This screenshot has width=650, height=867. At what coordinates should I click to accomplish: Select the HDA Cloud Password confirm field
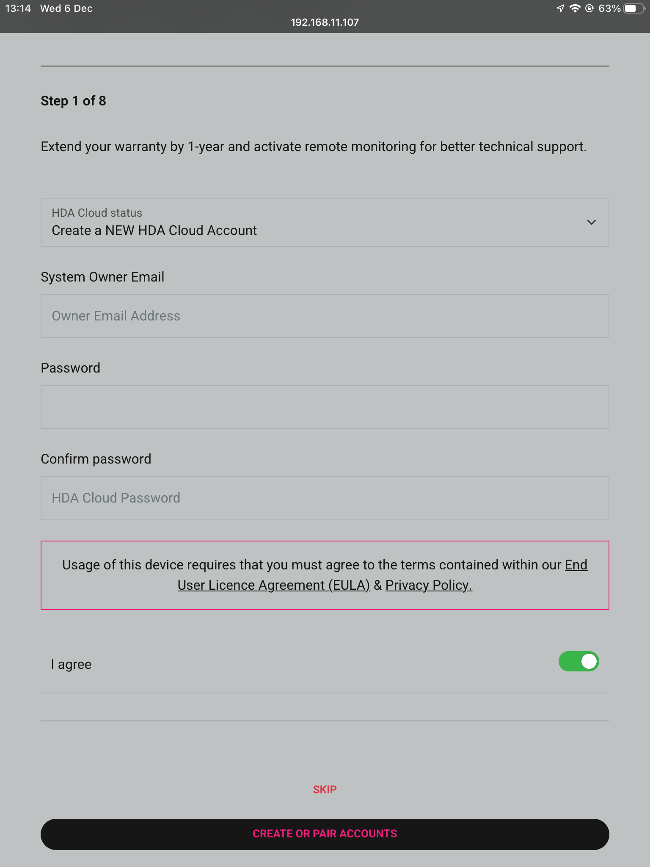(x=325, y=498)
